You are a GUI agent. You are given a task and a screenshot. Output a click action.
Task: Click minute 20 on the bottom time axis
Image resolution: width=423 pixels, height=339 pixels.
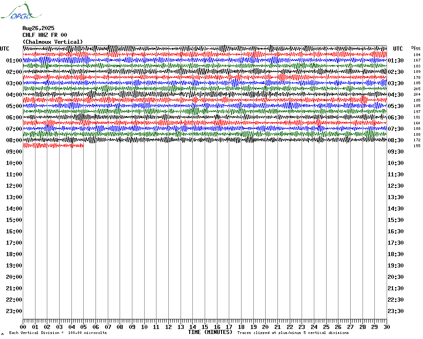pos(266,327)
